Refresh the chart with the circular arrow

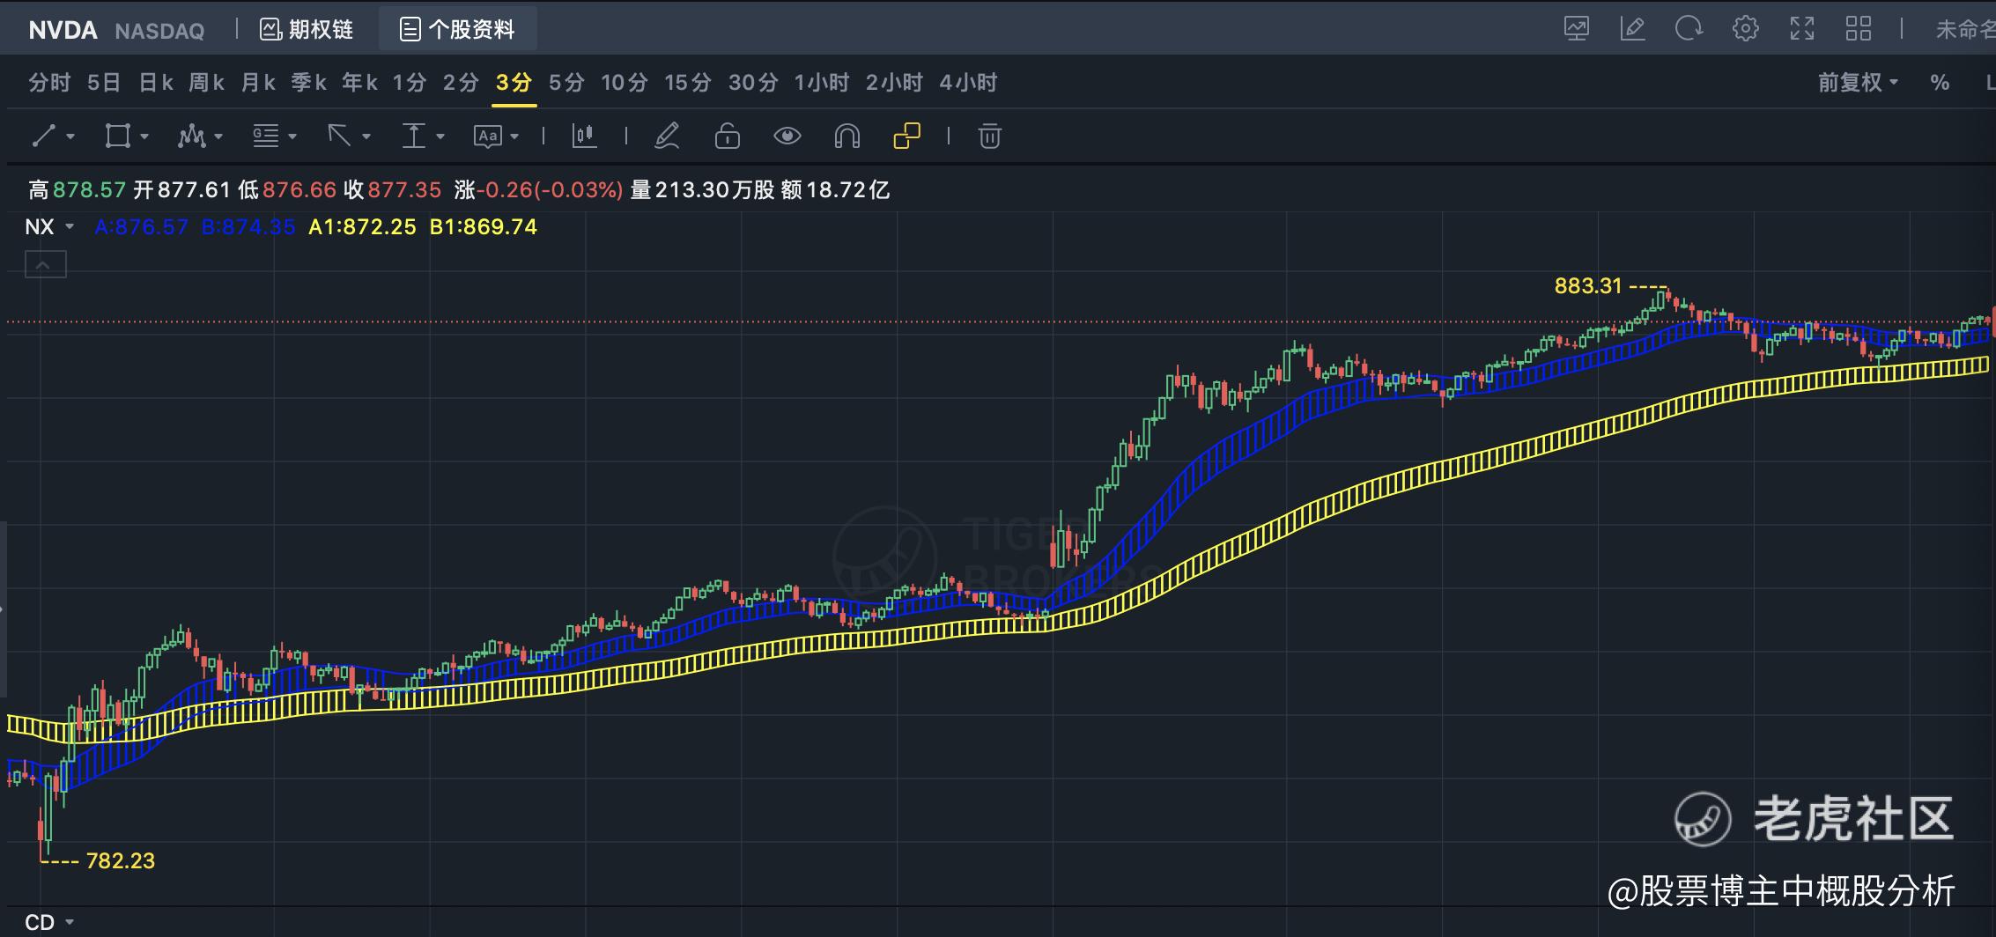(1689, 29)
